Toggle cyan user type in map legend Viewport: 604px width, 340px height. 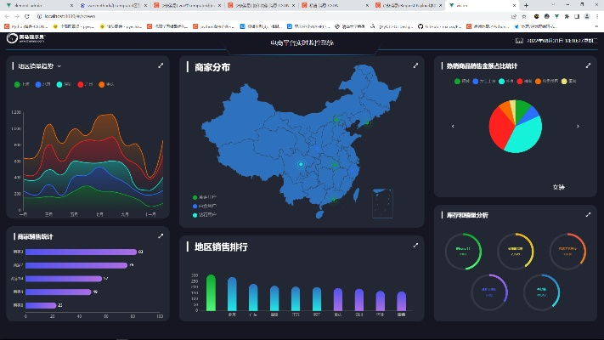[x=205, y=215]
